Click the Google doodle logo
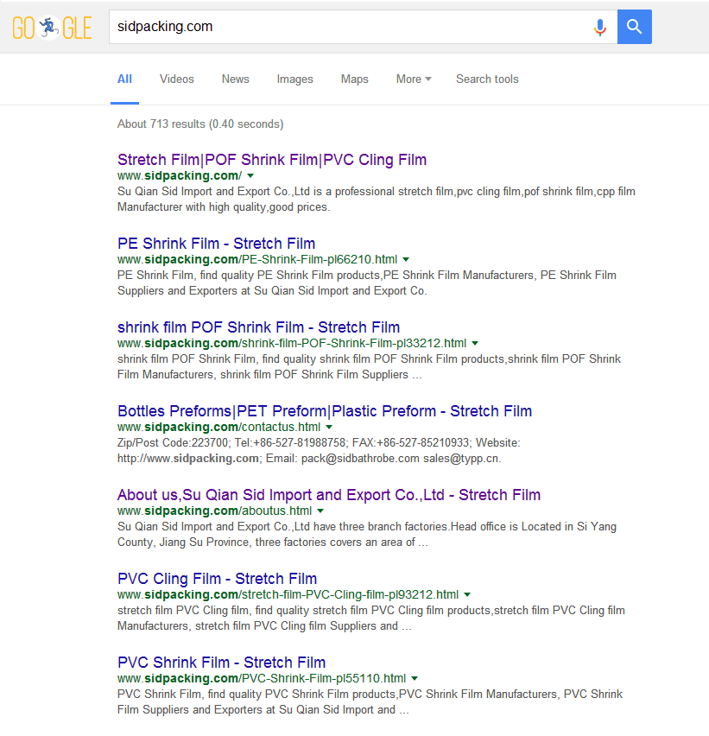Screen dimensions: 709x736 click(52, 28)
